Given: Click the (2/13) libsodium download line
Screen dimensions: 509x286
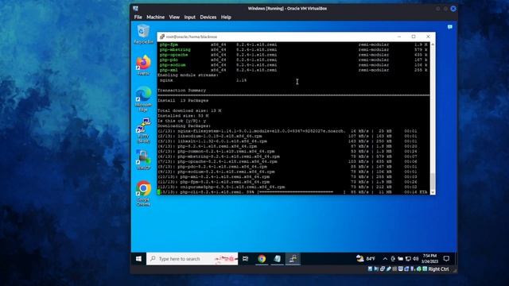Looking at the screenshot, I should (x=288, y=136).
